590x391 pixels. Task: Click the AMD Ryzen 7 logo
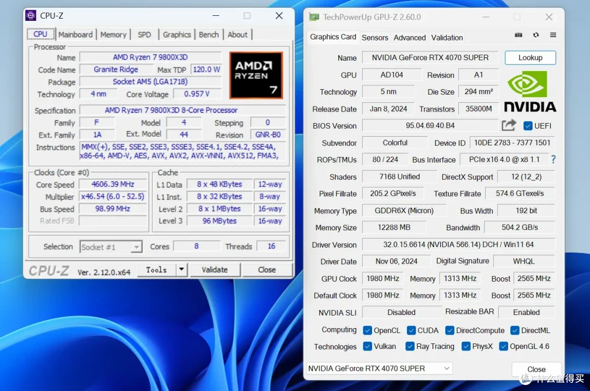[x=256, y=75]
